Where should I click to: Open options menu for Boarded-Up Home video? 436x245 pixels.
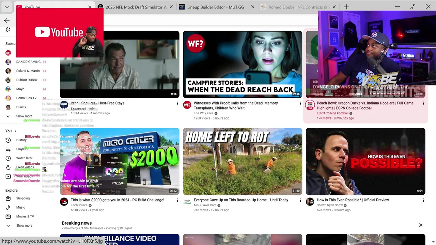pyautogui.click(x=300, y=200)
